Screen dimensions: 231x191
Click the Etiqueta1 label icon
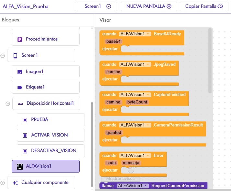20,88
